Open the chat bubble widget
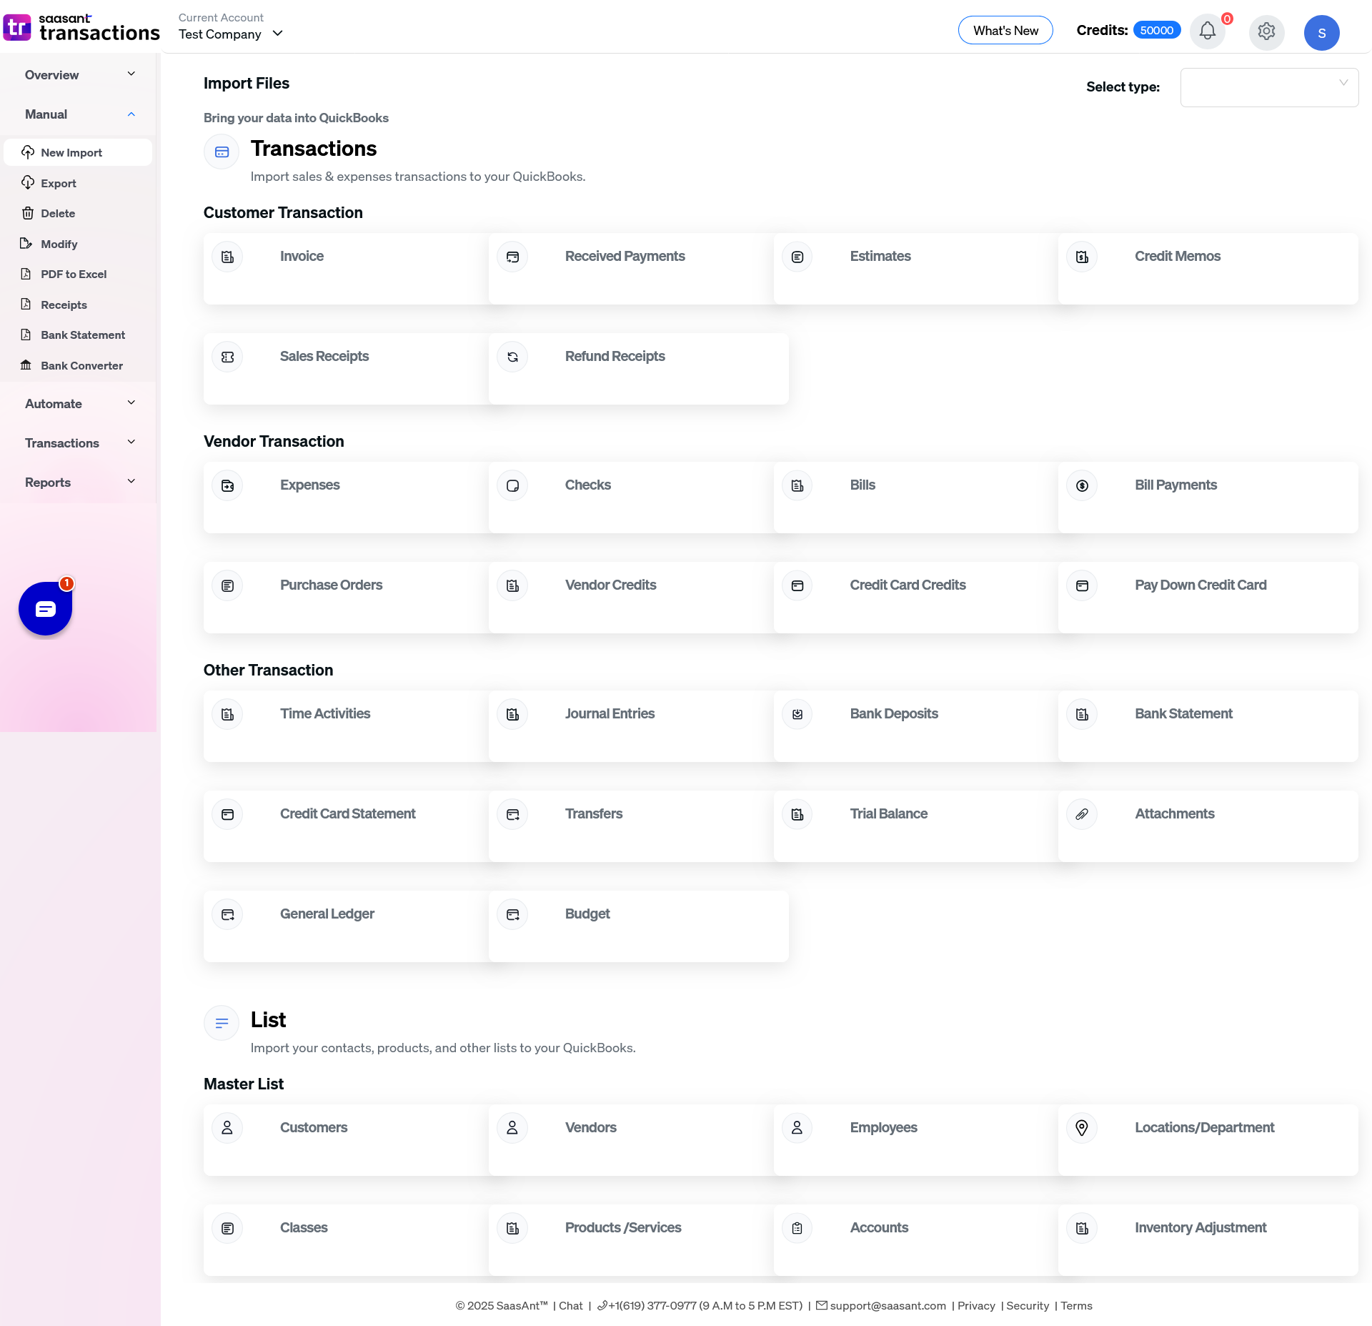 (x=45, y=608)
